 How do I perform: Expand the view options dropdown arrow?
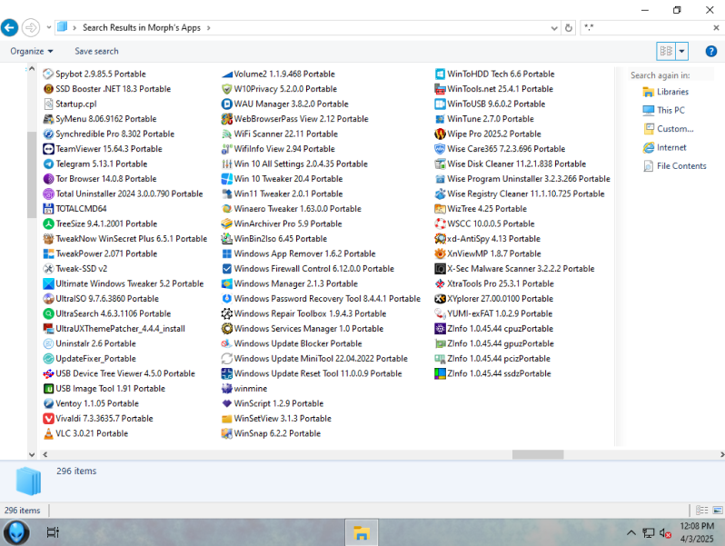(x=682, y=51)
